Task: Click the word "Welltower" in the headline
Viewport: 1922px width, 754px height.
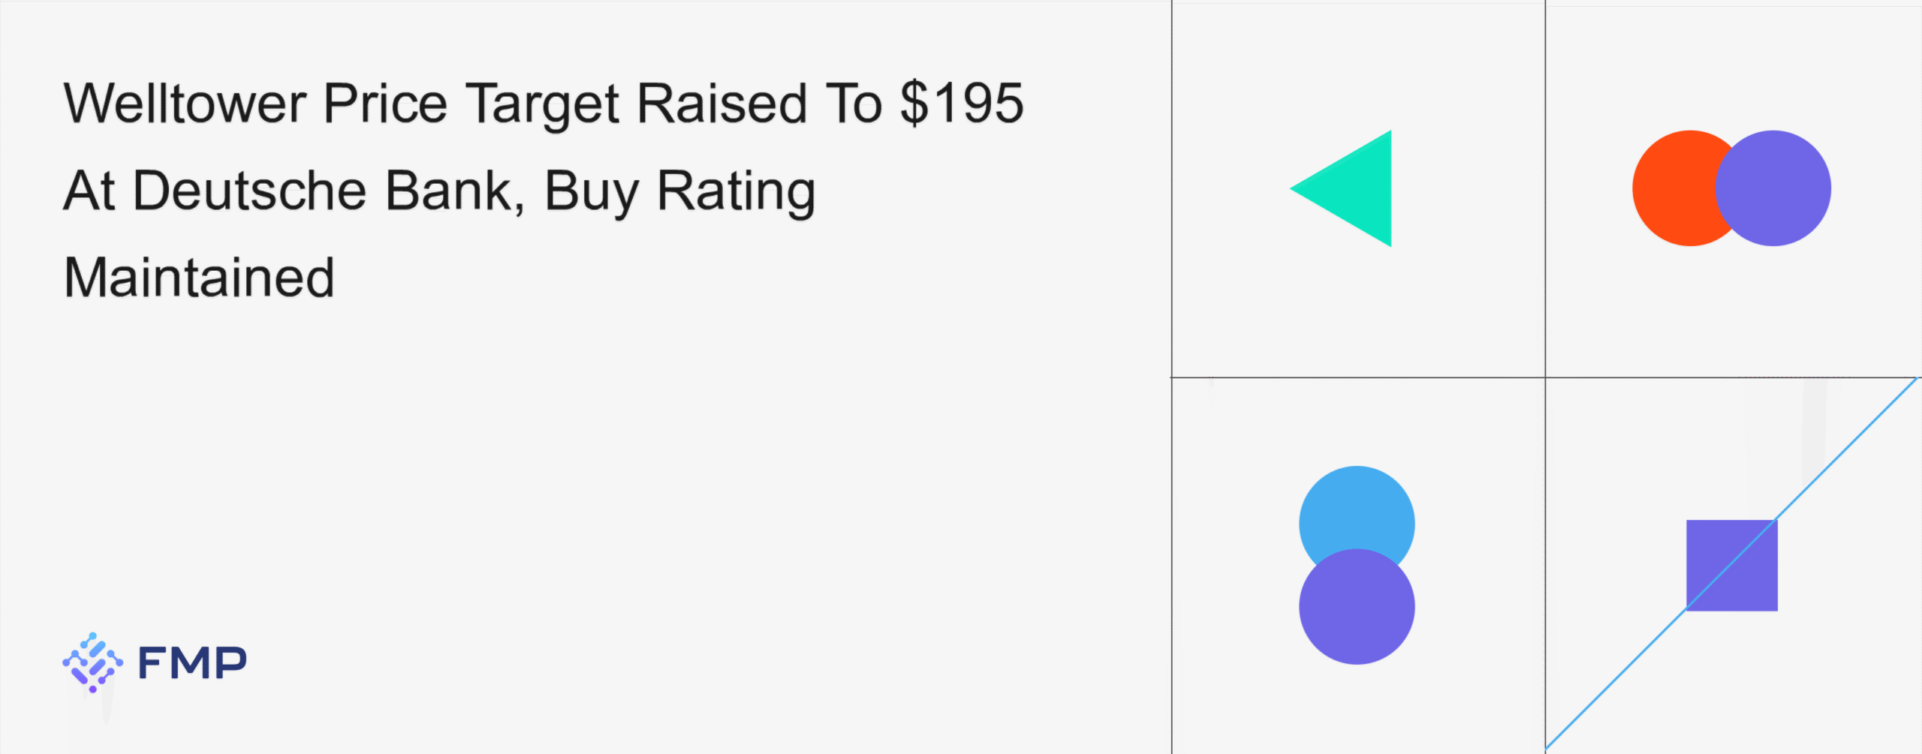Action: click(x=185, y=104)
